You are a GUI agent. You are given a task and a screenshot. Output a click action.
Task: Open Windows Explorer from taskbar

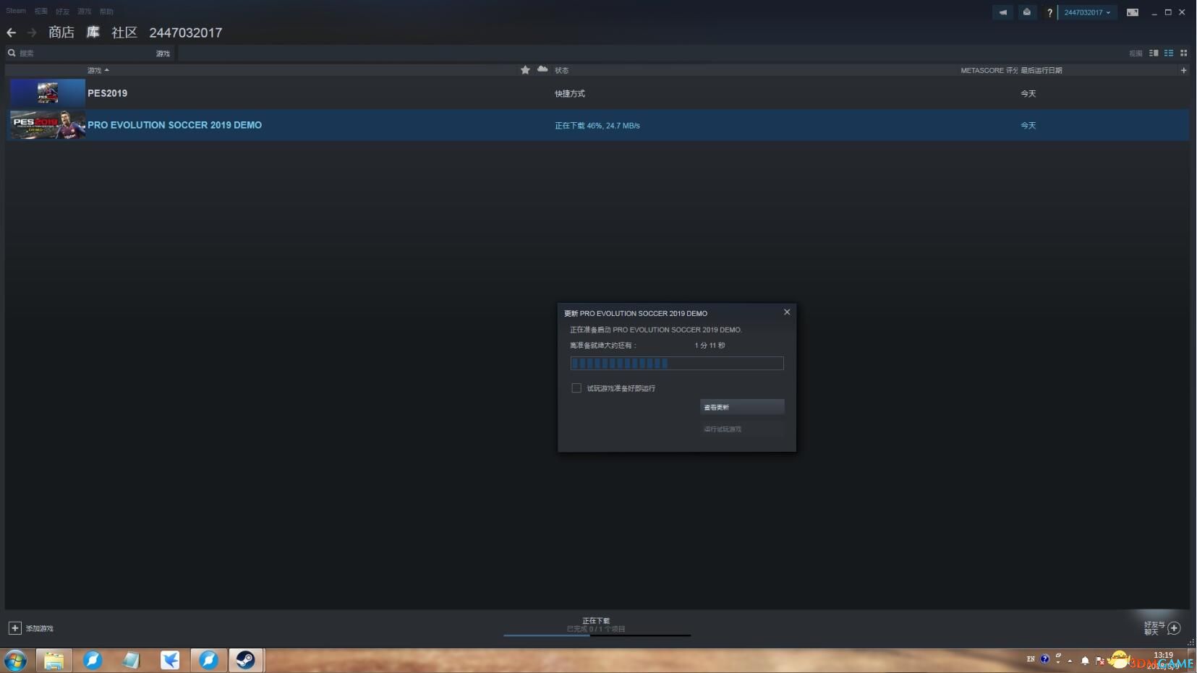(54, 660)
